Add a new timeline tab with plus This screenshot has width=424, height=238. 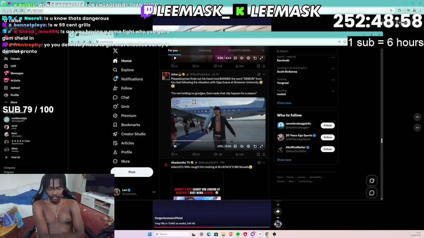[263, 51]
